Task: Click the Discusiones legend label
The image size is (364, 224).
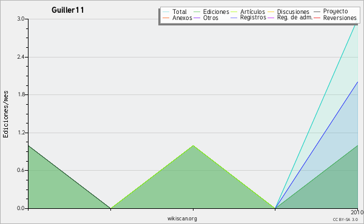Action: [293, 12]
